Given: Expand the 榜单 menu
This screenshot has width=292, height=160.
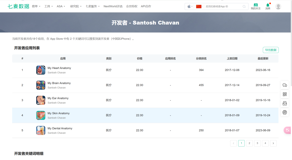Looking at the screenshot, I should pyautogui.click(x=36, y=6).
